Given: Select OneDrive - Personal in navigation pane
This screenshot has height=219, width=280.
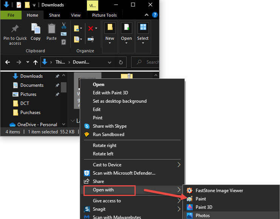Looking at the screenshot, I should click(x=37, y=124).
